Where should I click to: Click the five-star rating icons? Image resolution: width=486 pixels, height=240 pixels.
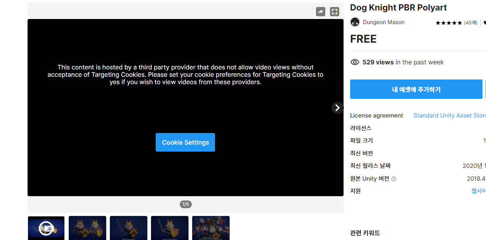coord(449,23)
